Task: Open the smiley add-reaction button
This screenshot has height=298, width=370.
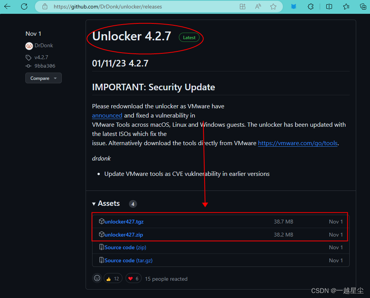Action: pyautogui.click(x=97, y=278)
